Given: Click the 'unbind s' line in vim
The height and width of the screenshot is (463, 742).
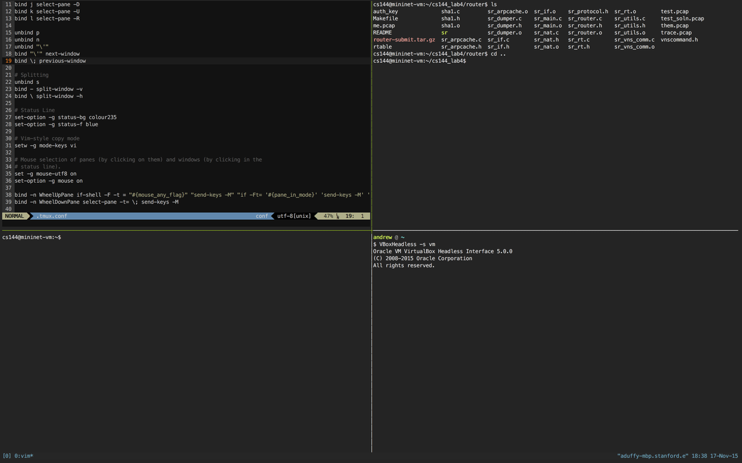Looking at the screenshot, I should pos(27,82).
